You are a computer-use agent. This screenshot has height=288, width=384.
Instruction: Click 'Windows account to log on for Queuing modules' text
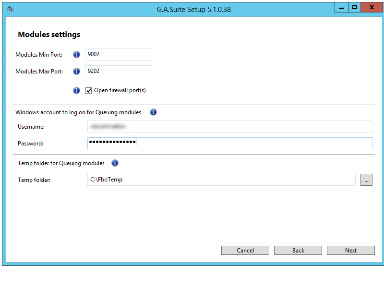78,112
